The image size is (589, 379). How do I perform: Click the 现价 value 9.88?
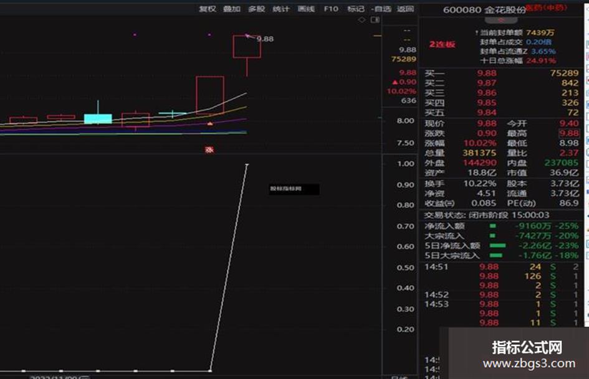tap(487, 123)
